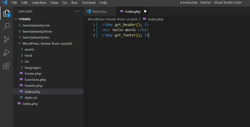The height and width of the screenshot is (127, 250).
Task: Expand the twentytwentythree folder
Action: tap(48, 31)
